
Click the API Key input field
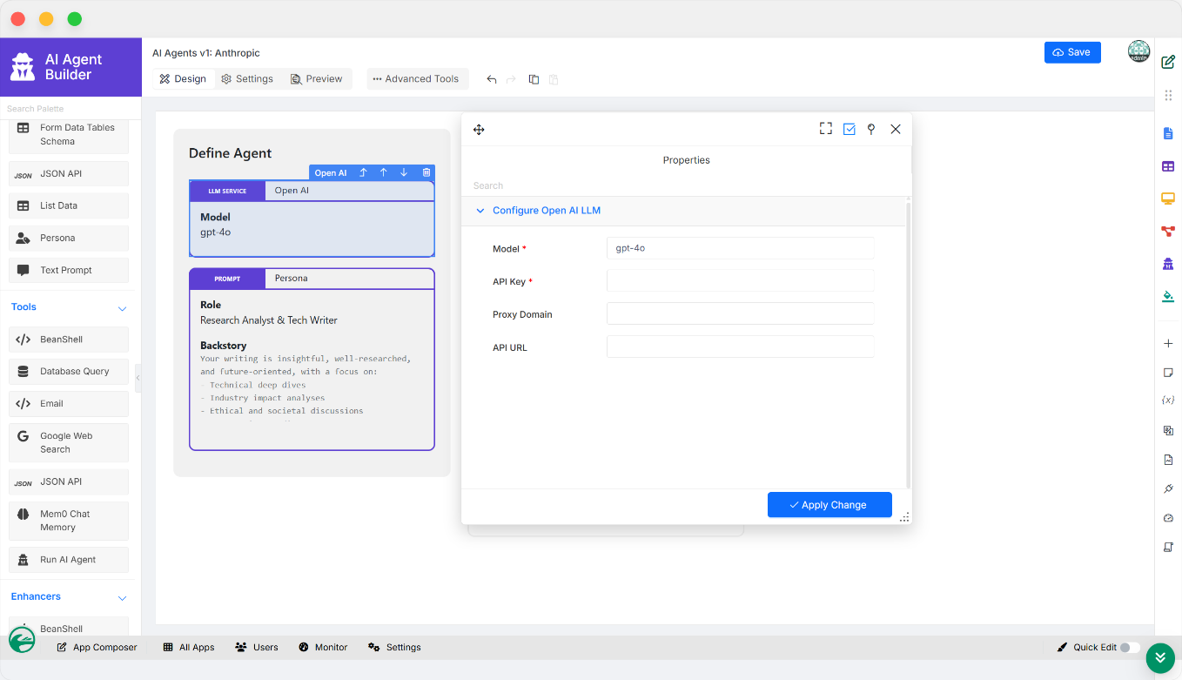[740, 281]
